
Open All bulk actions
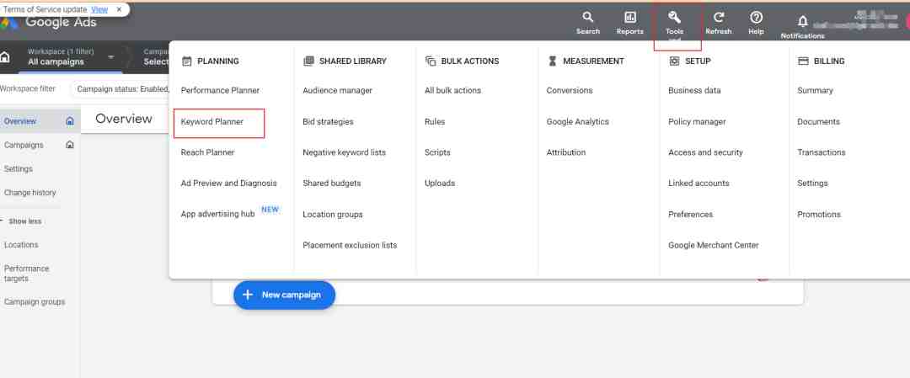point(452,90)
